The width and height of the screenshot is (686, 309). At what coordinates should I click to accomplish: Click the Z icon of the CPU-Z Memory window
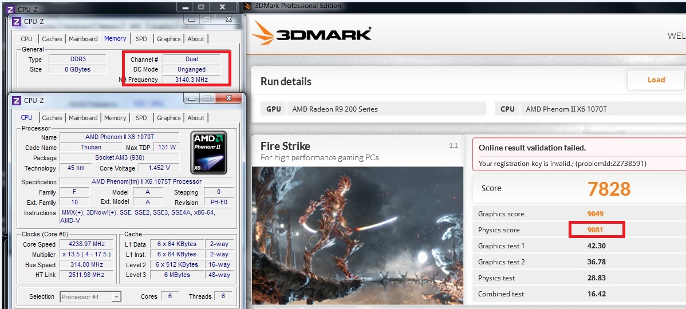click(x=17, y=21)
